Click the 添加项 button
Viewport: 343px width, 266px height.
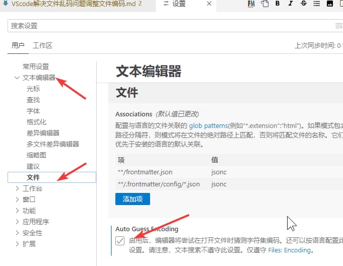click(132, 199)
